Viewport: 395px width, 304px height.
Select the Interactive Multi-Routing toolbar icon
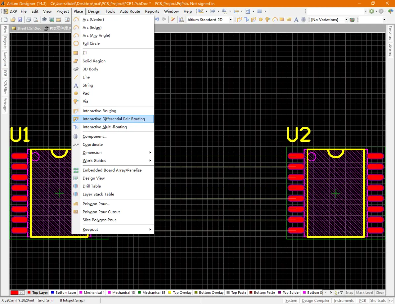coord(247,20)
